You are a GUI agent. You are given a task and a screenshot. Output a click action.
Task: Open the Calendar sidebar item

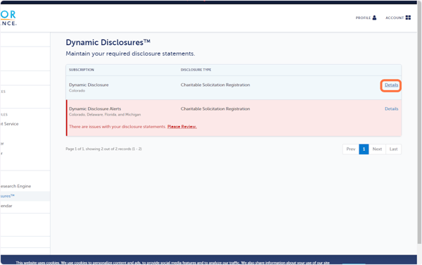[x=6, y=206]
